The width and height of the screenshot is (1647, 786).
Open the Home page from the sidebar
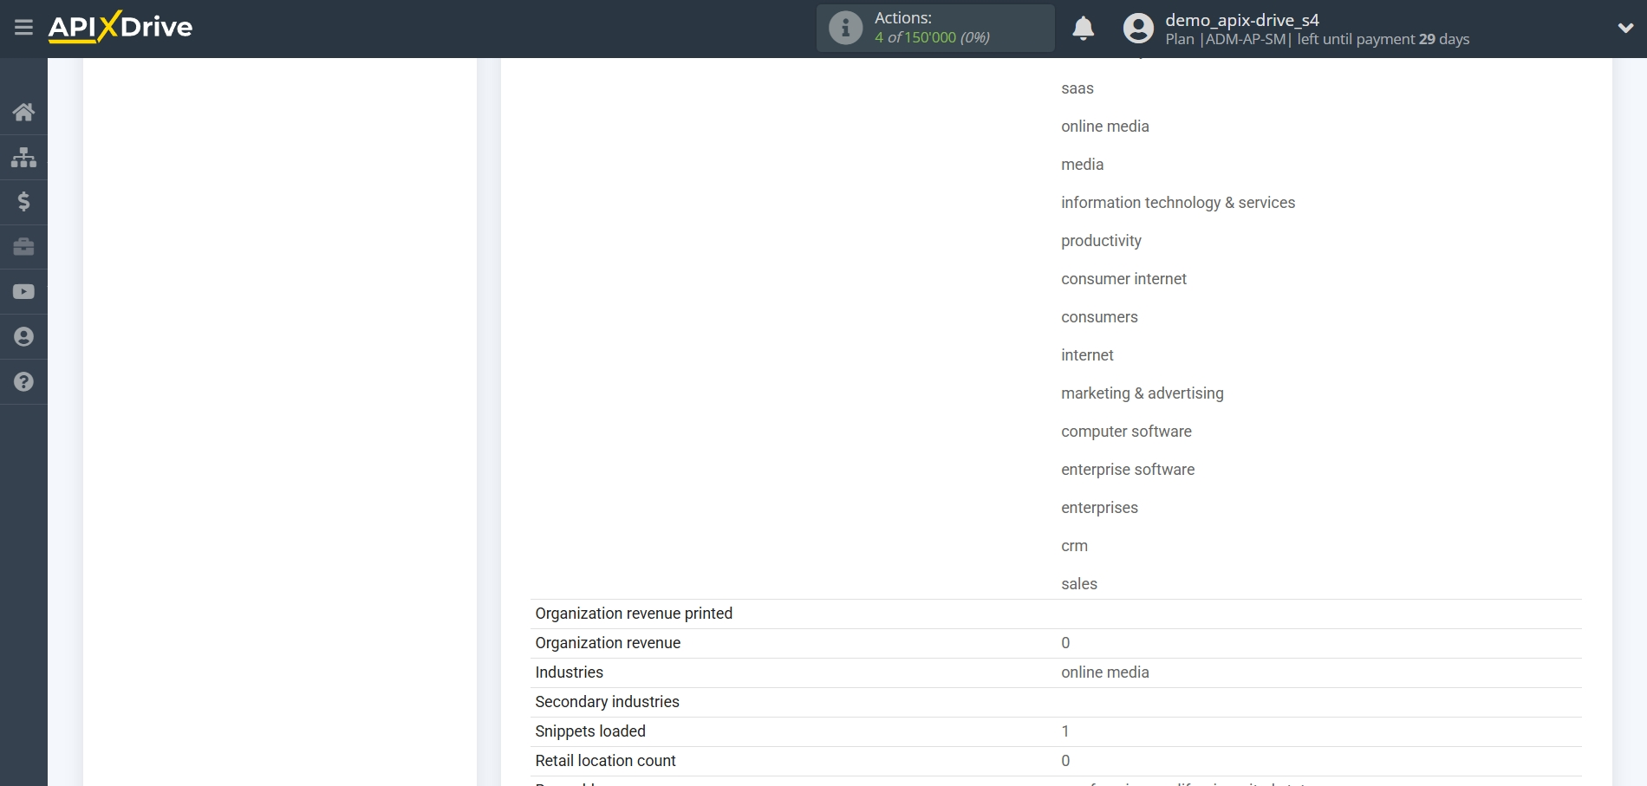(23, 112)
